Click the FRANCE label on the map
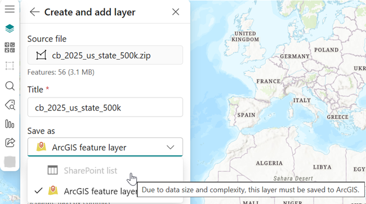366x204 pixels. pyautogui.click(x=269, y=81)
